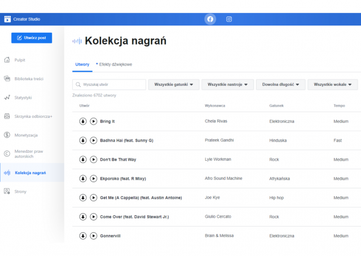The width and height of the screenshot is (361, 256).
Task: Open the Dowolna długość dropdown
Action: [281, 85]
